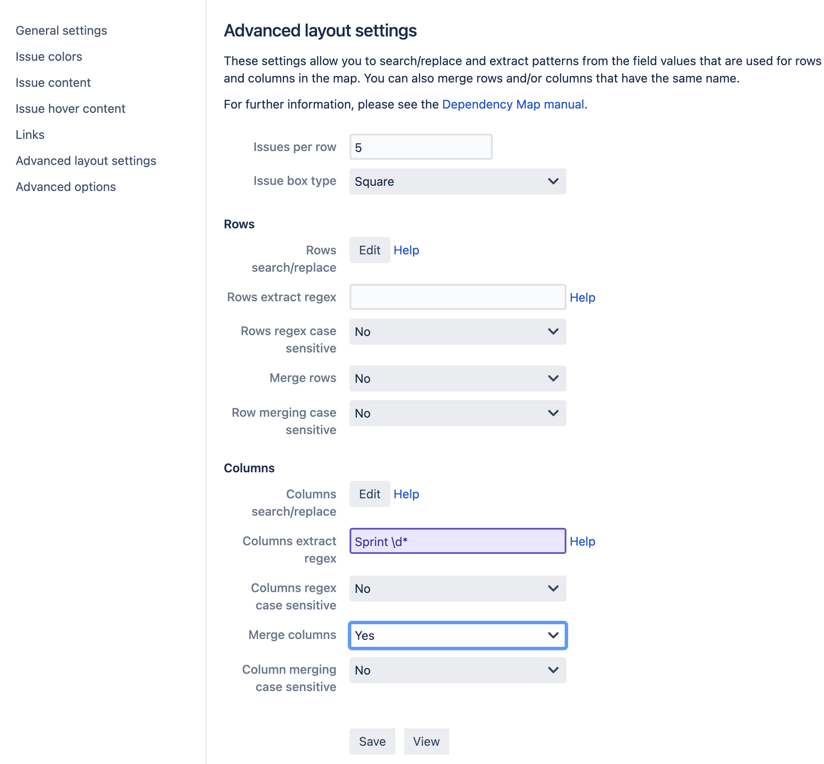This screenshot has height=764, width=824.
Task: Open the Merge rows dropdown
Action: tap(458, 379)
